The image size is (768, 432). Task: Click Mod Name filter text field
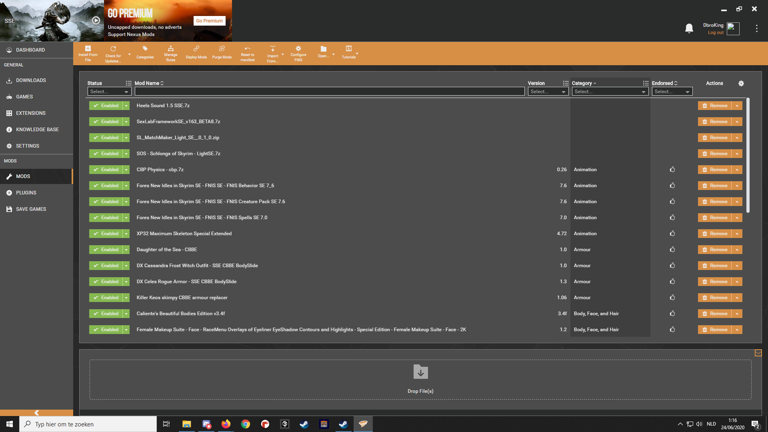click(330, 92)
